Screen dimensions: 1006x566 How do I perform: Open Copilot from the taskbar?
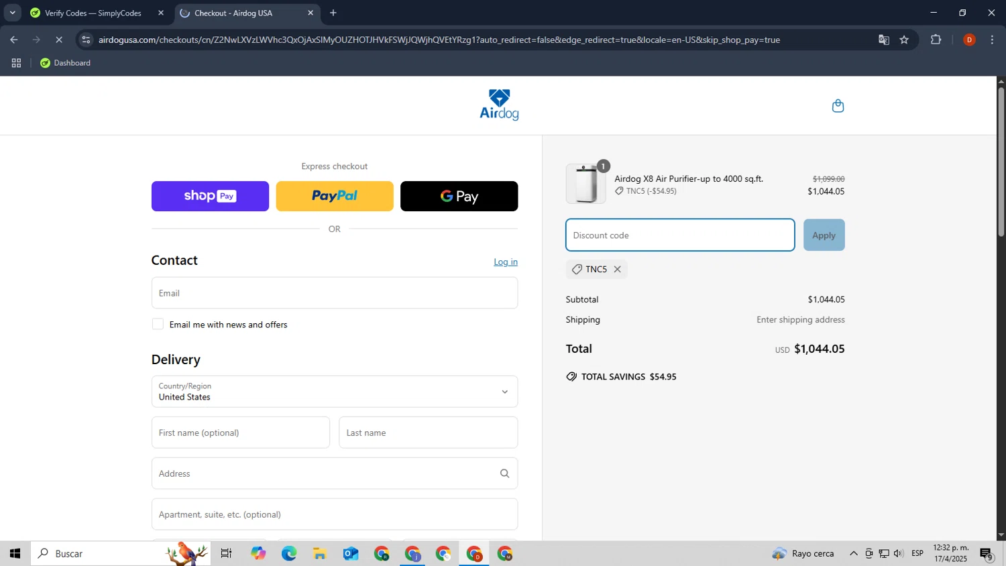click(258, 553)
